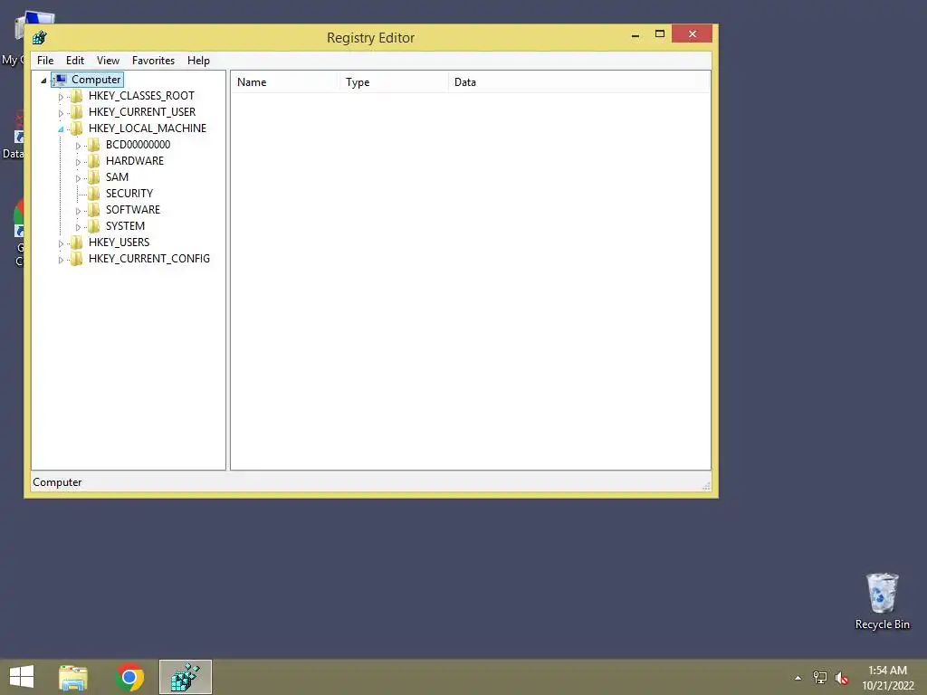Launch Google Chrome from the taskbar

130,677
